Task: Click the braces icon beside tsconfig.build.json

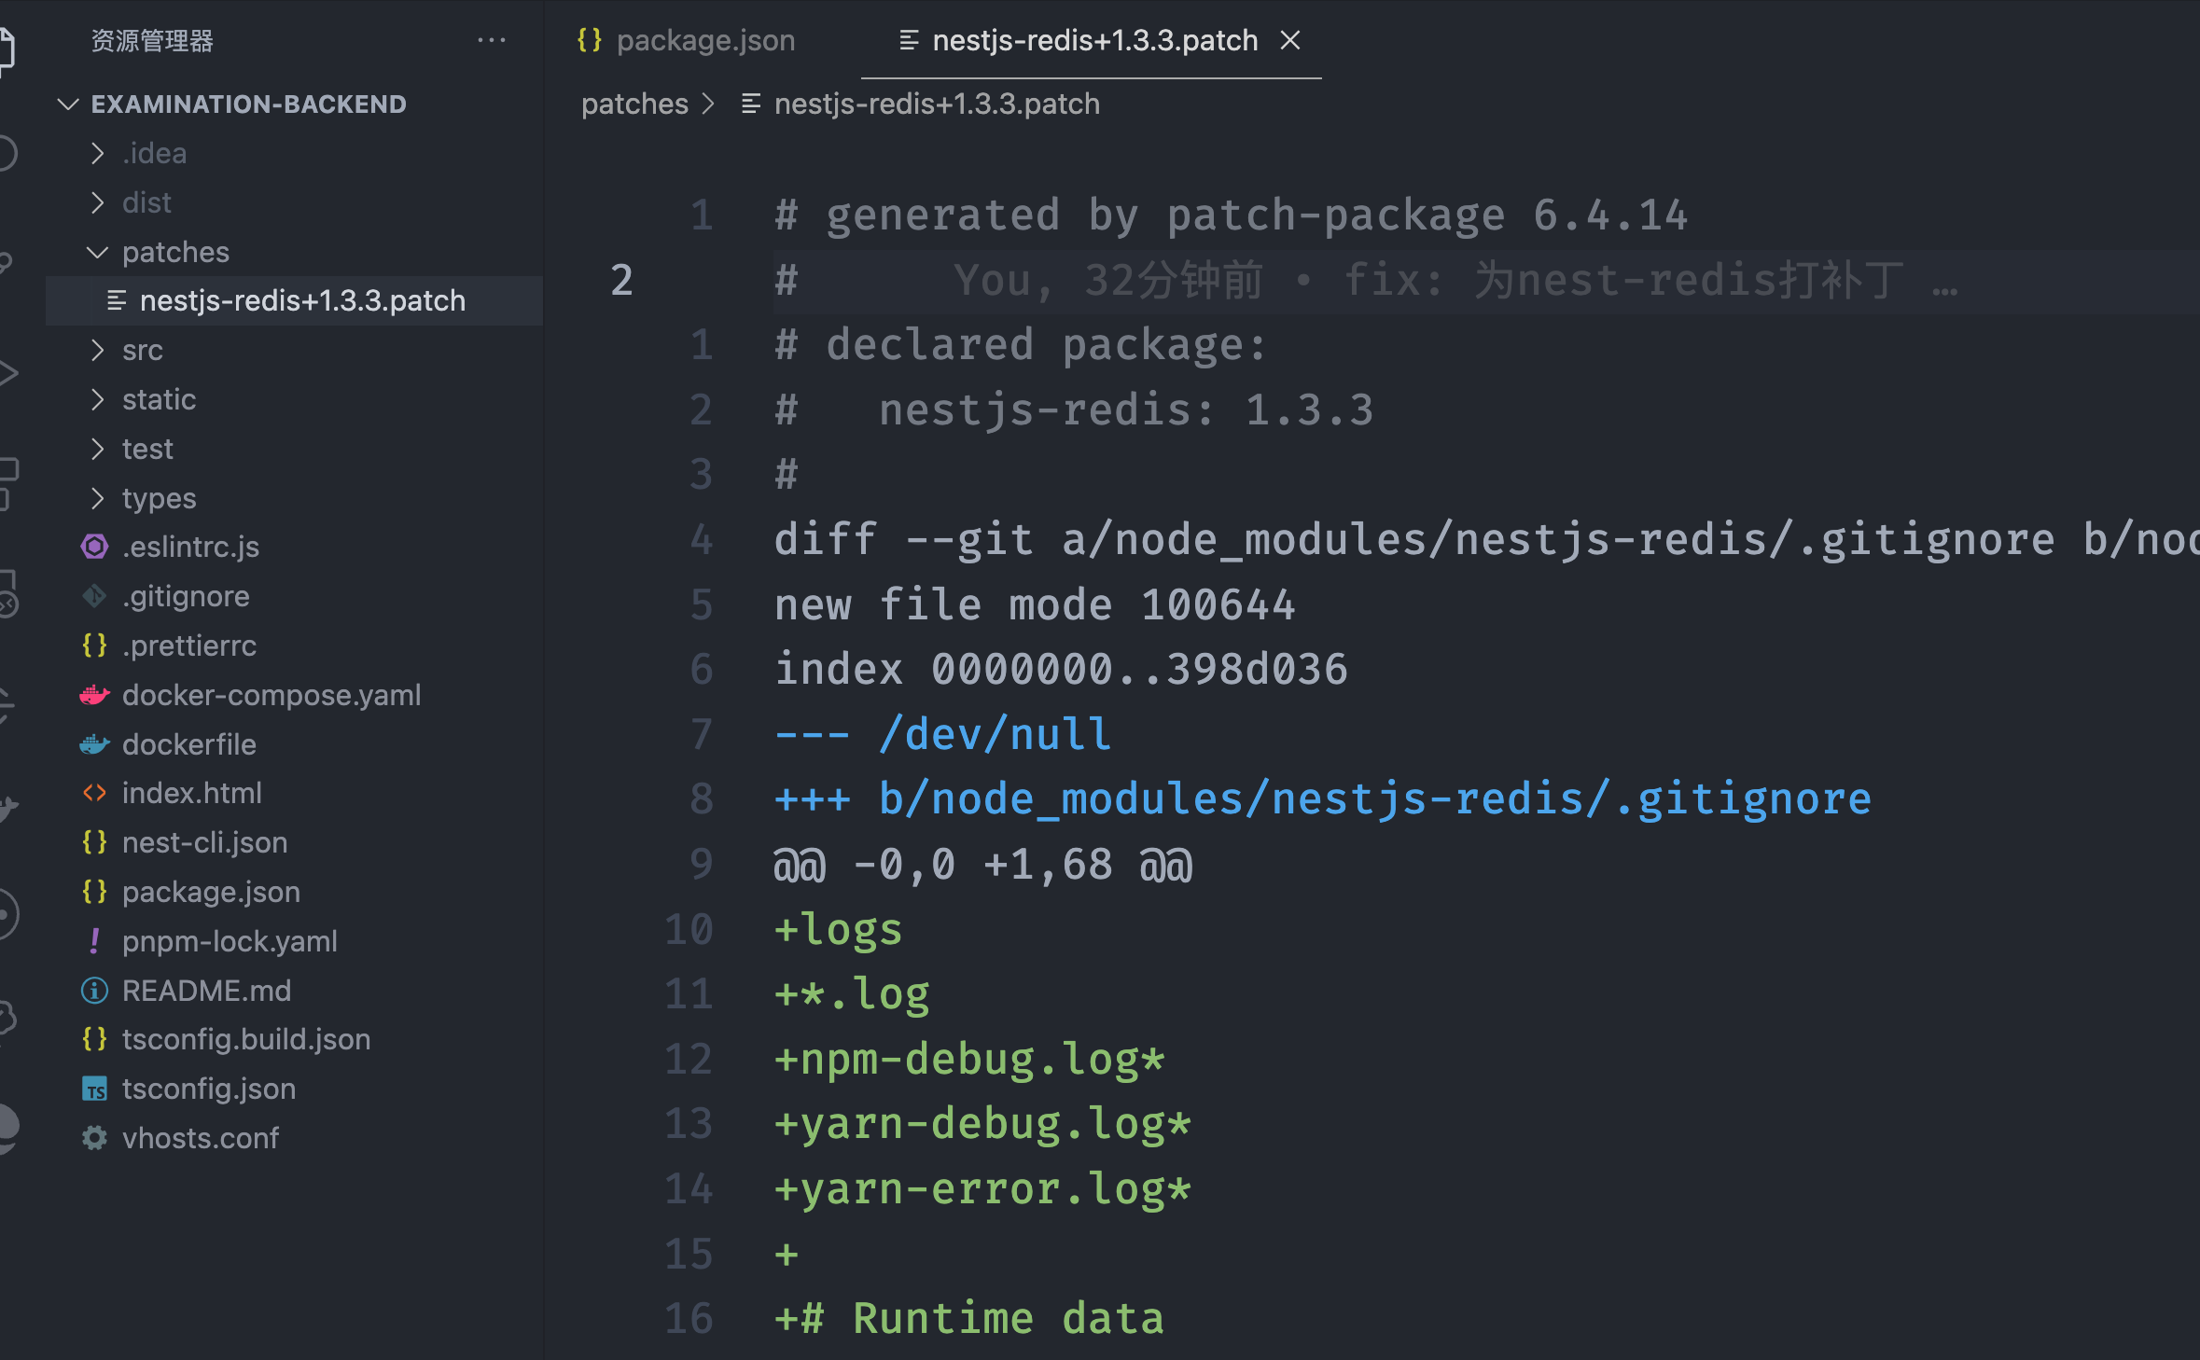Action: pos(94,1039)
